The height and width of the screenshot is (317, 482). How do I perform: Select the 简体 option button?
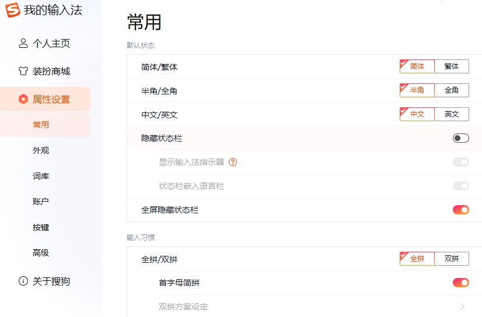pyautogui.click(x=417, y=66)
